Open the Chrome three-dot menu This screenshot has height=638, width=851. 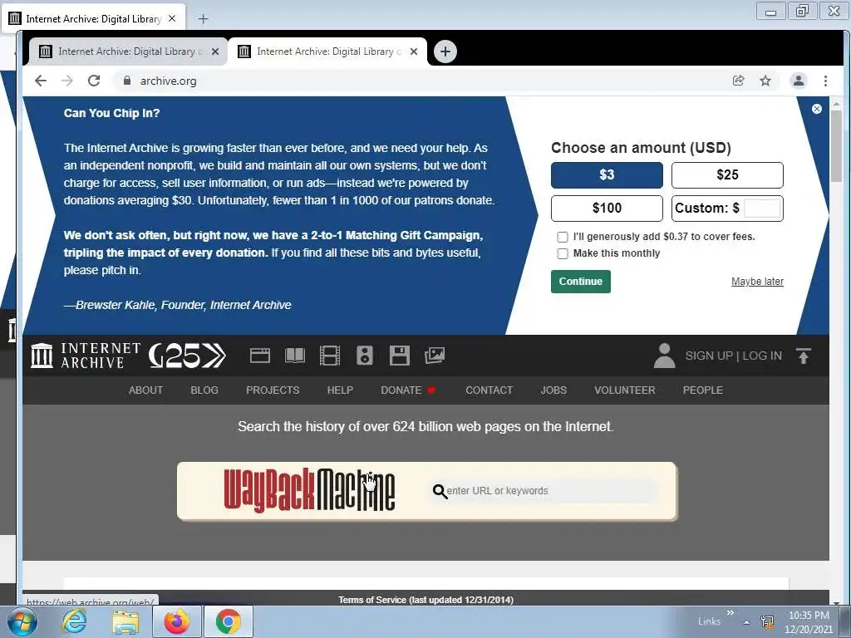(x=825, y=81)
